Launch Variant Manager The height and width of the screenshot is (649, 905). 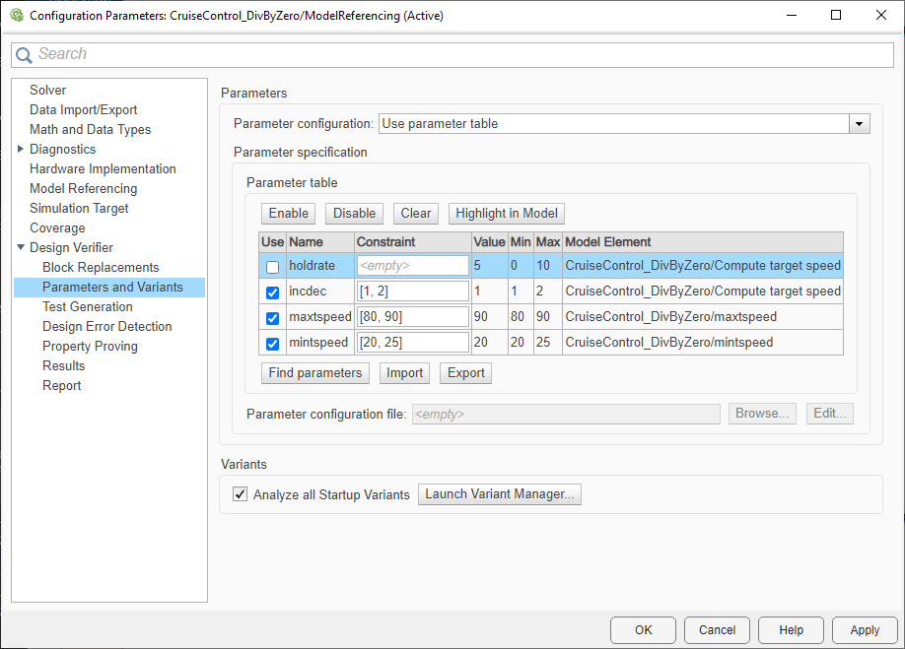pos(500,494)
